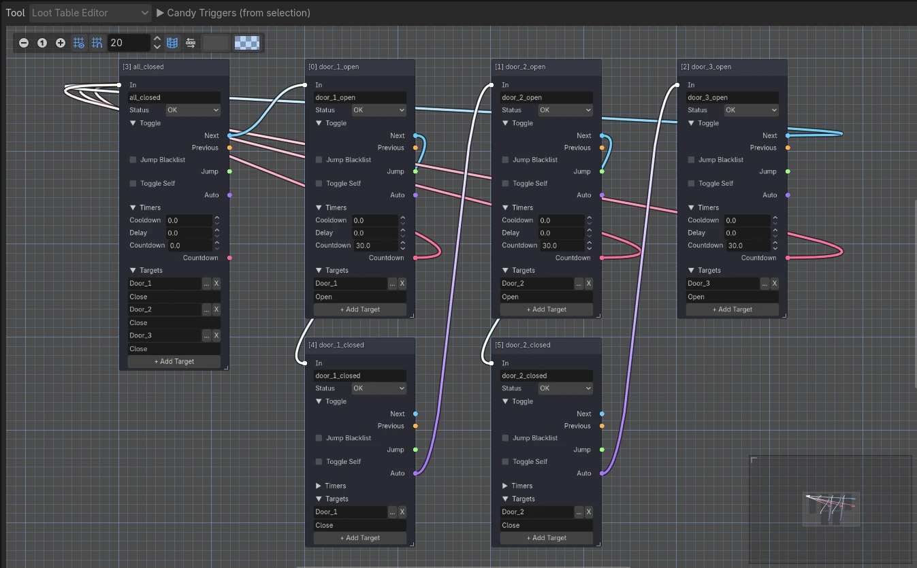Viewport: 917px width, 568px height.
Task: Reset graph zoom to 1
Action: click(x=42, y=43)
